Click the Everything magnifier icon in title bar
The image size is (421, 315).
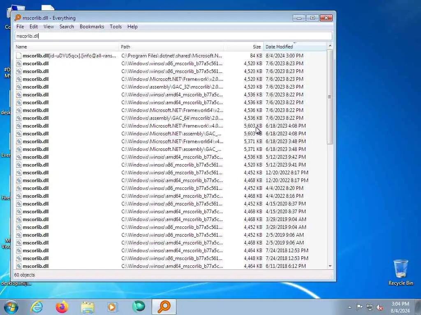18,18
